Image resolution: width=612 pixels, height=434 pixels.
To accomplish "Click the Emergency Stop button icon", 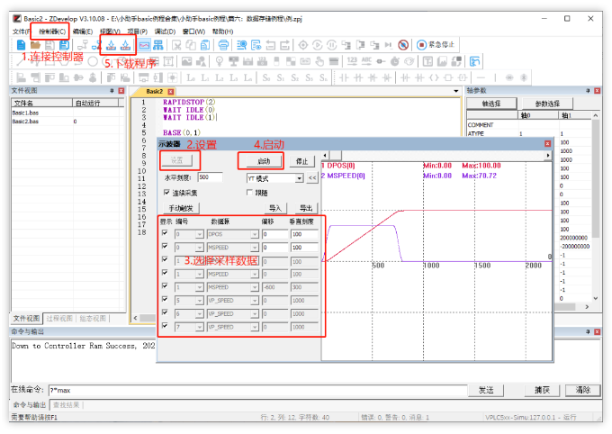I will (x=421, y=45).
